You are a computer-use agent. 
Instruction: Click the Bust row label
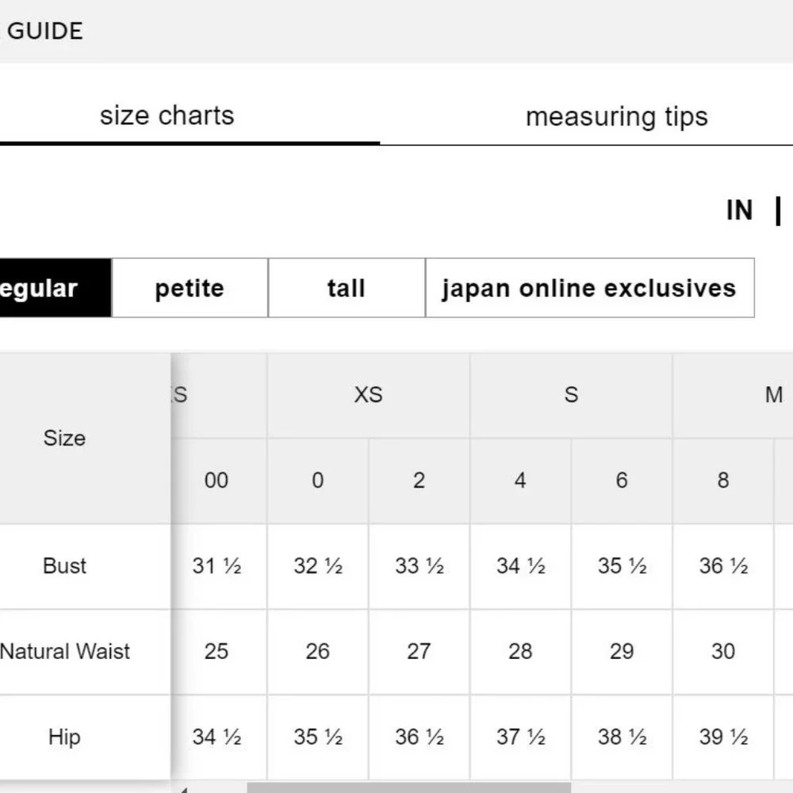[65, 566]
